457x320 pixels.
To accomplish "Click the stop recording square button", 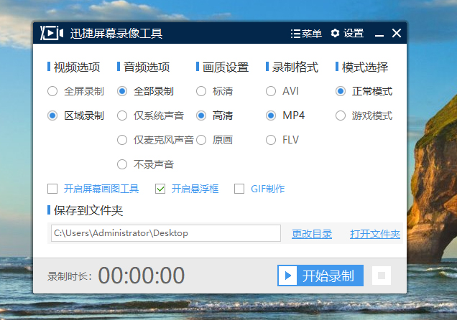I will 382,276.
